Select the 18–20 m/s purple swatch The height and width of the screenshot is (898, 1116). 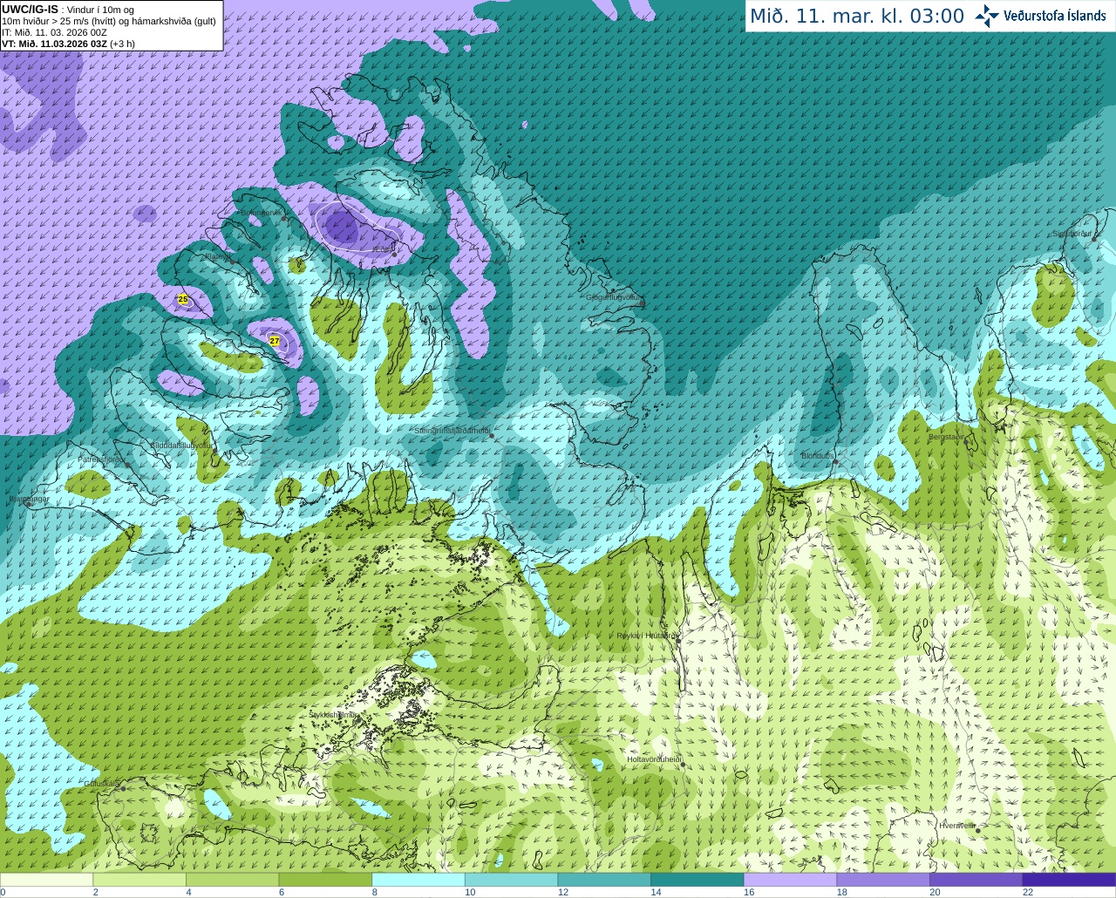click(x=883, y=880)
